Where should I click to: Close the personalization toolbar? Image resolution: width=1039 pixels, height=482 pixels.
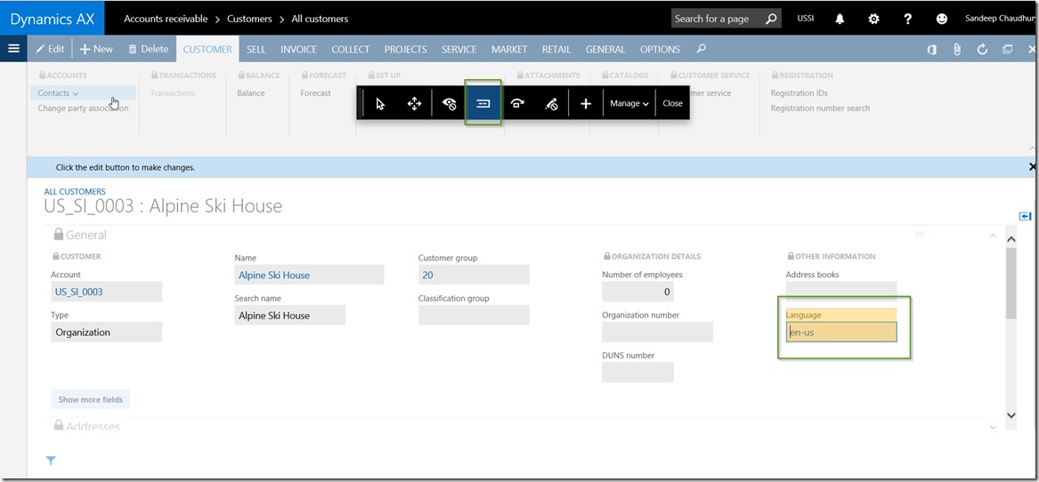[672, 103]
